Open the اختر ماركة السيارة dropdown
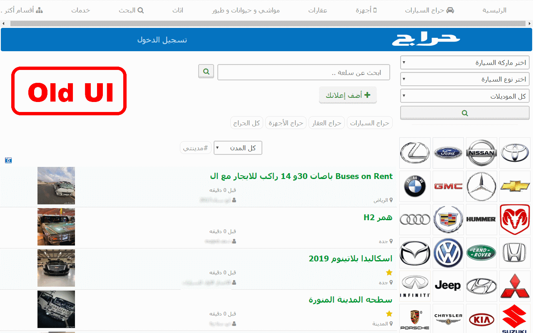533x333 pixels. (465, 62)
